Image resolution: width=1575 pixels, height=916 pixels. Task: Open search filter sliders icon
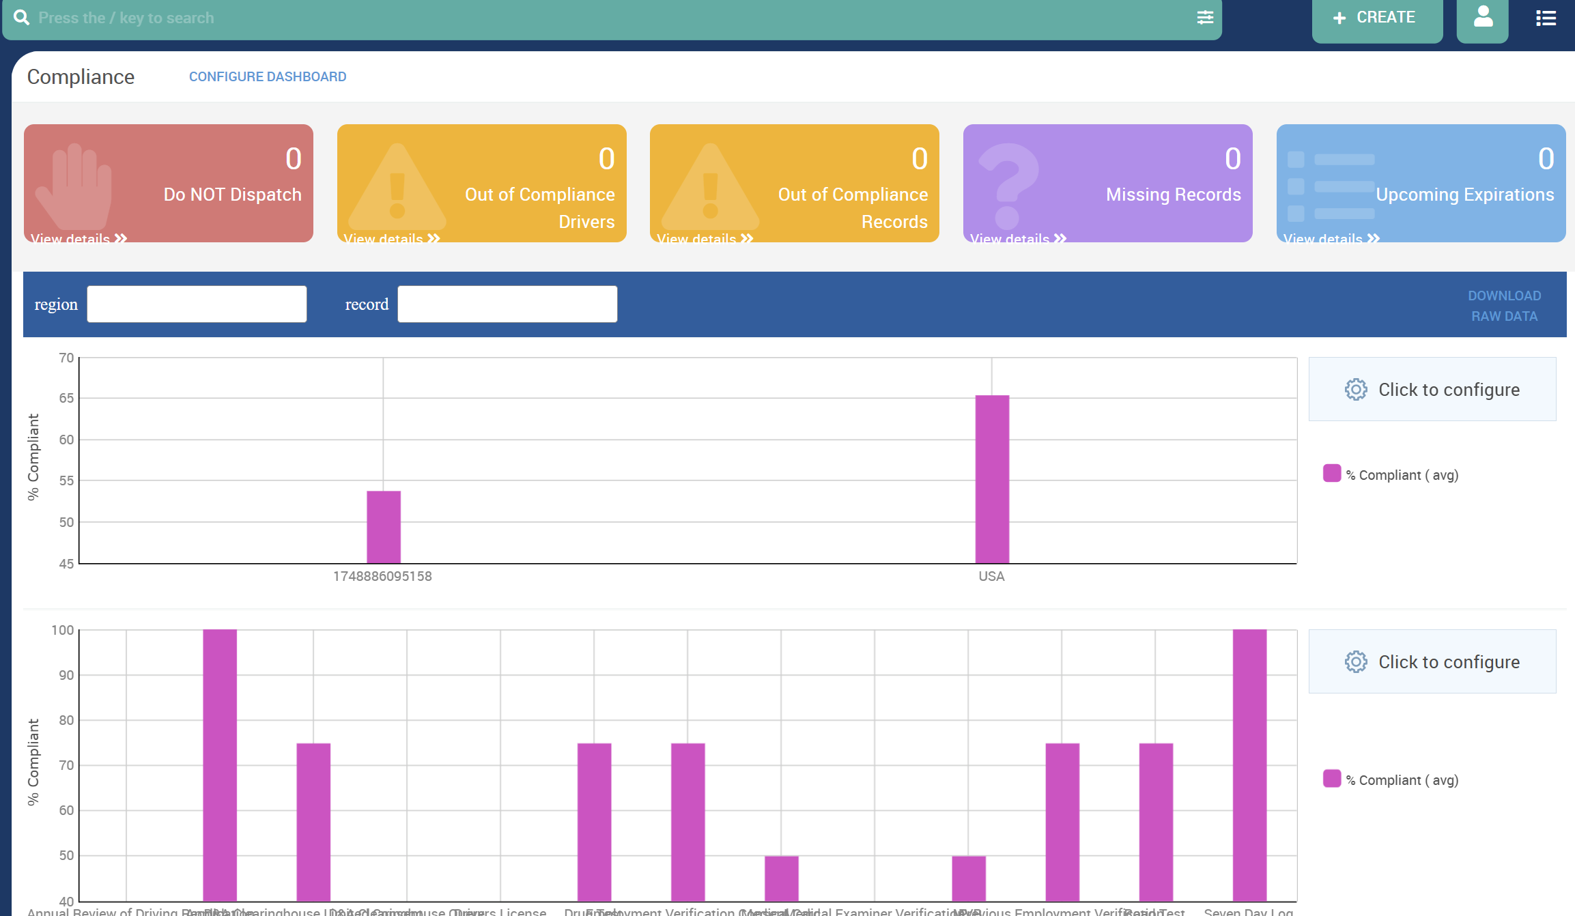click(1205, 18)
